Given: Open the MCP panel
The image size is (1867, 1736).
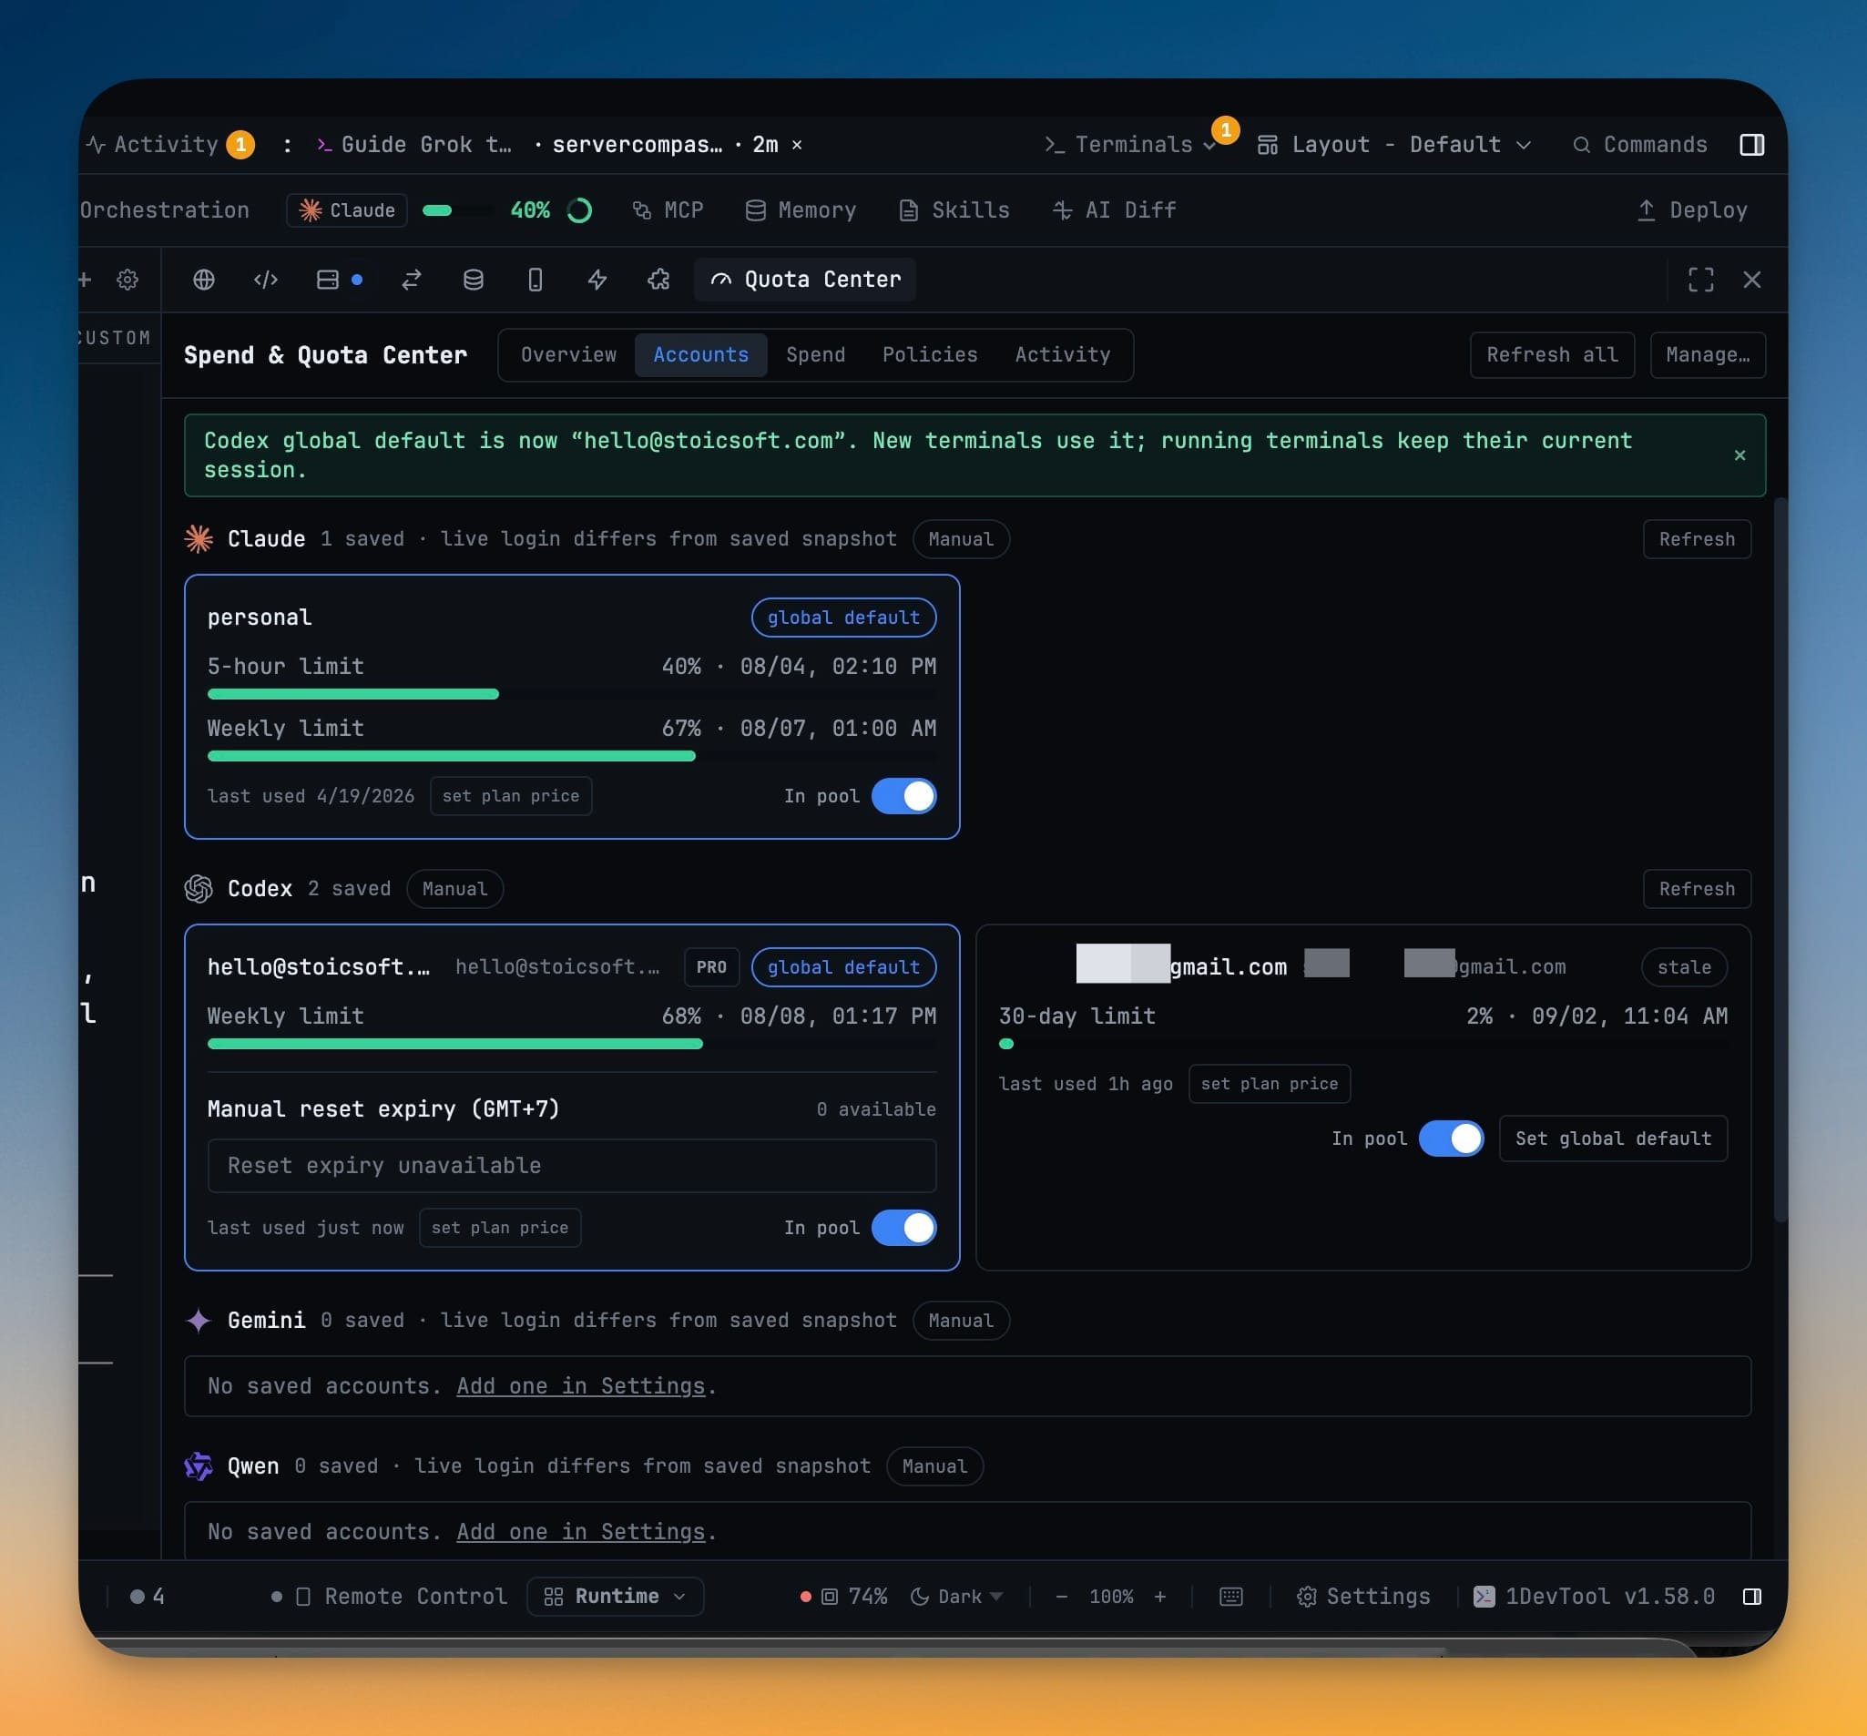Looking at the screenshot, I should point(668,210).
